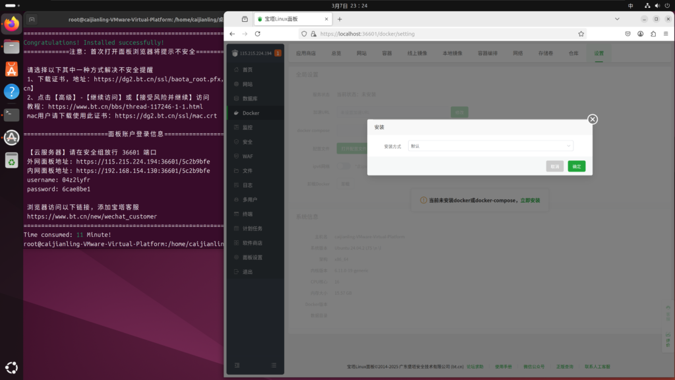Open 首页 in the sidebar
This screenshot has width=675, height=380.
(255, 70)
